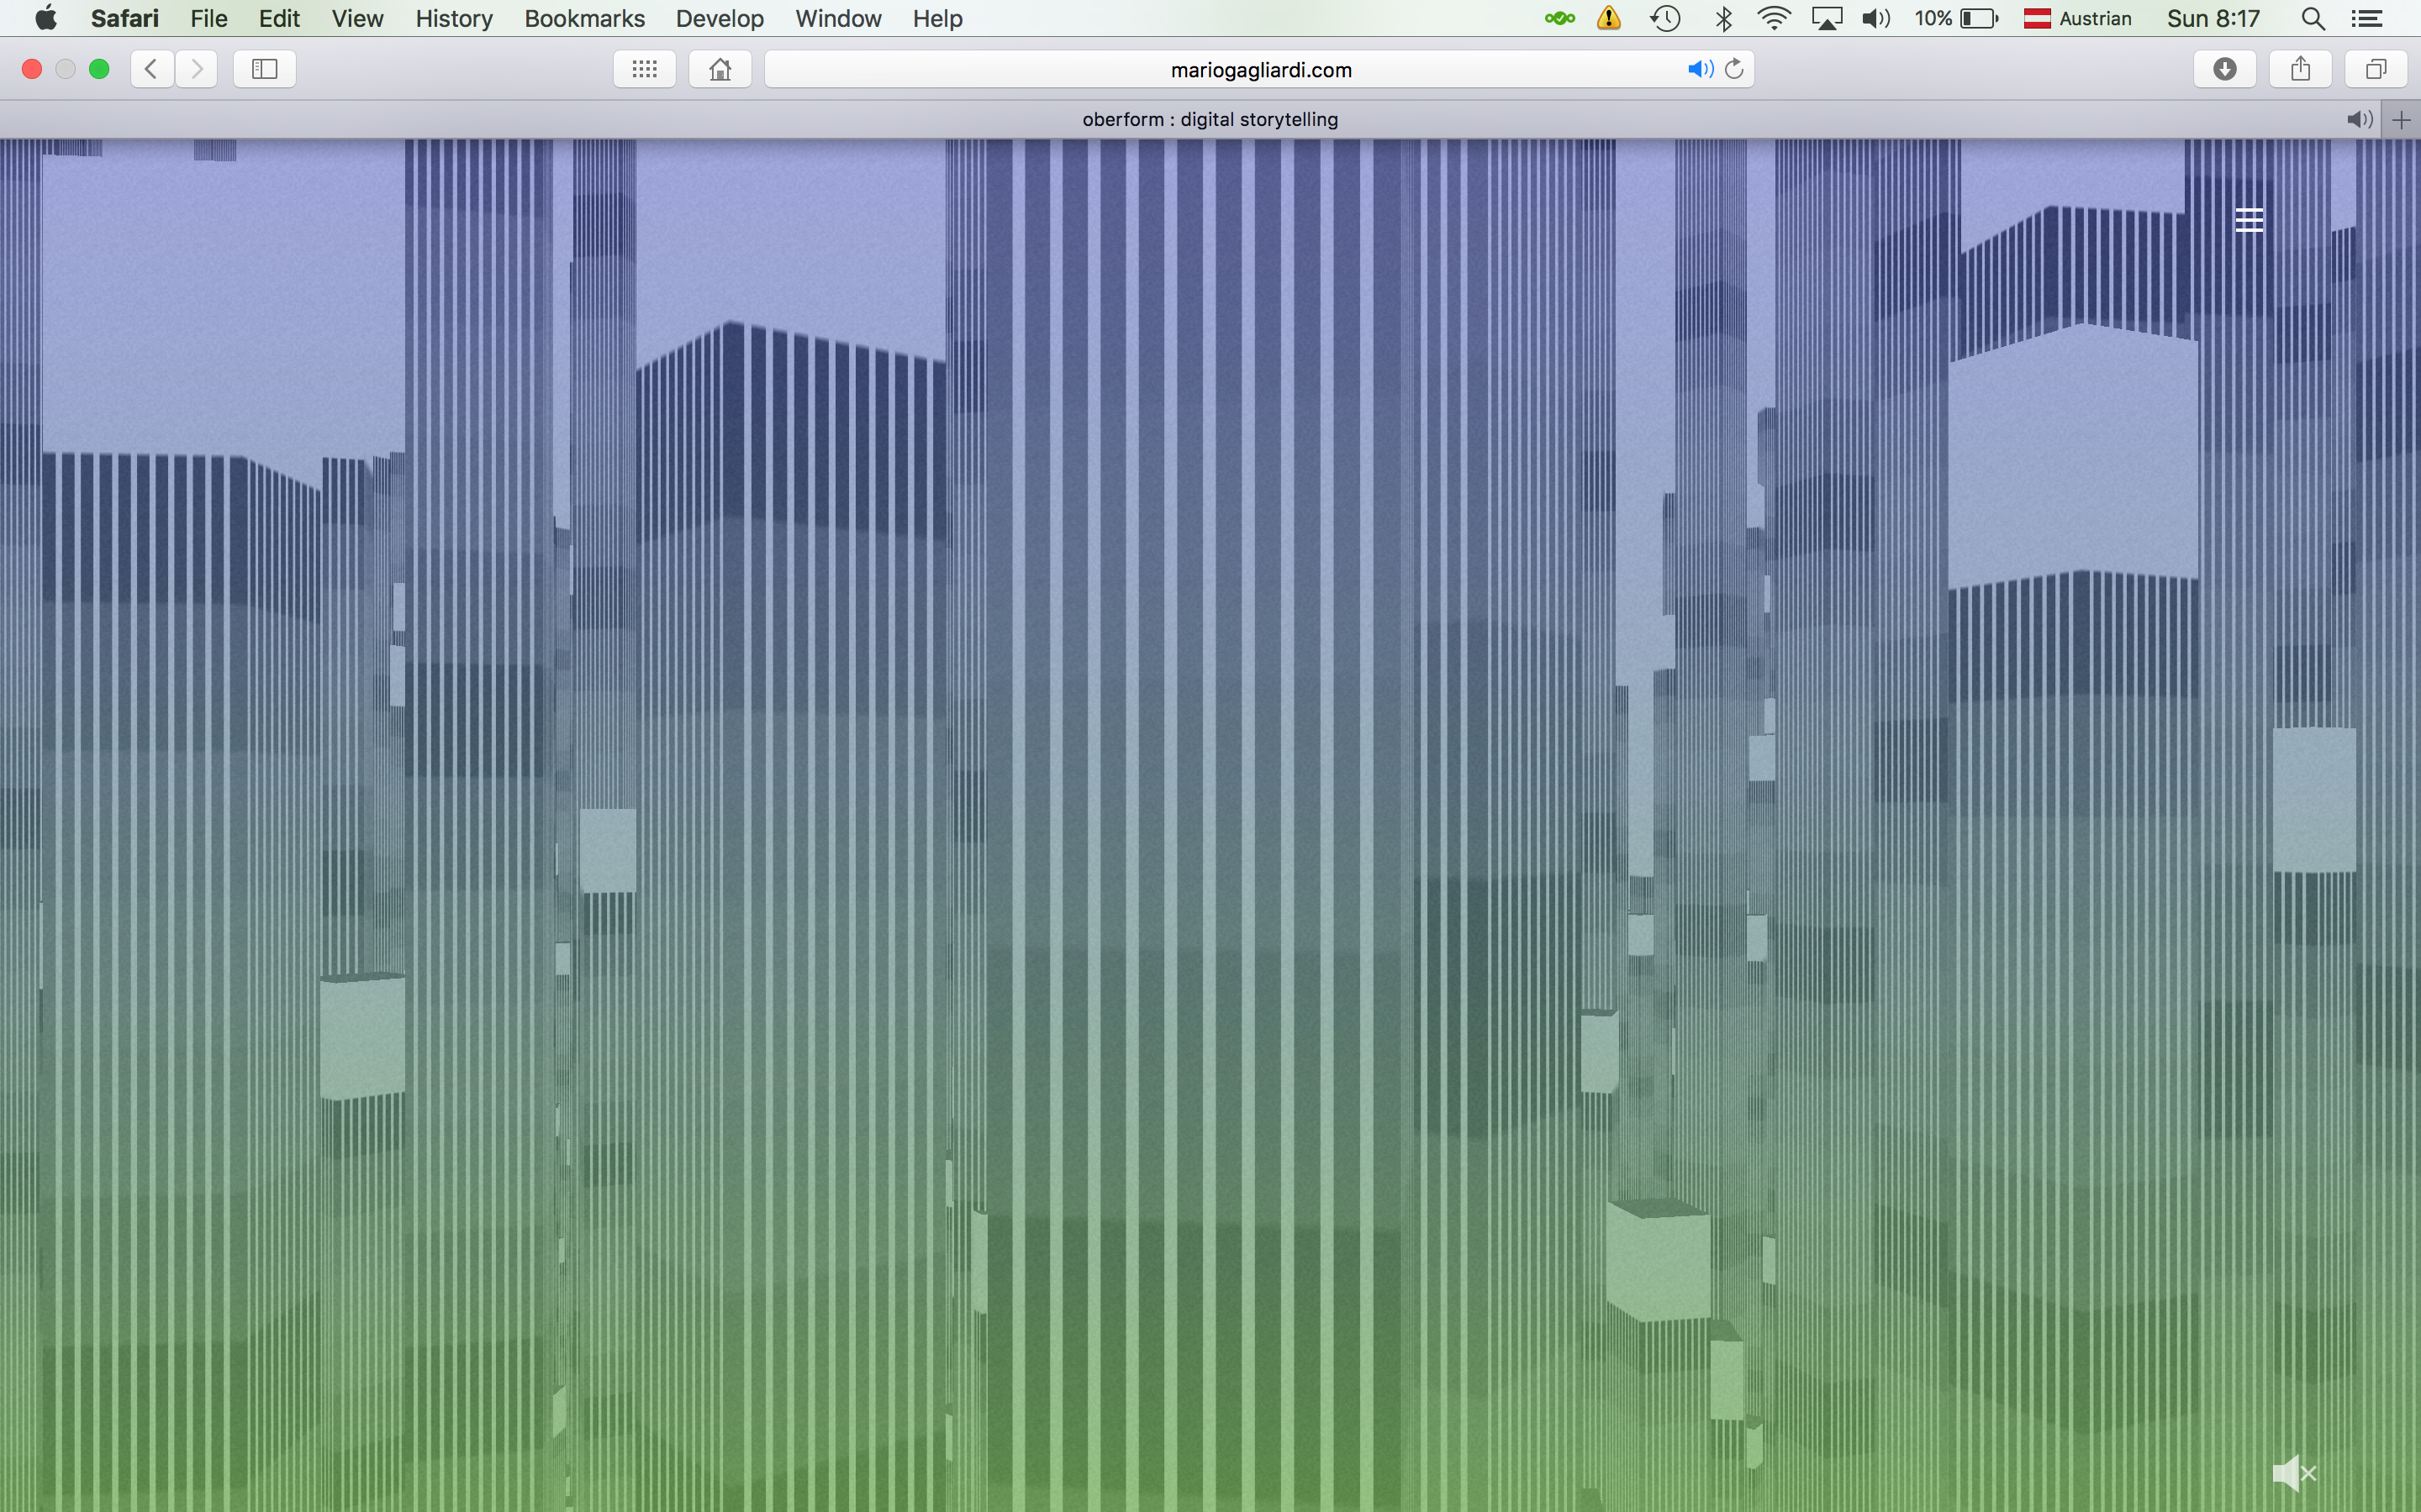Open Austrian input source menu
2421x1512 pixels.
(x=2078, y=18)
